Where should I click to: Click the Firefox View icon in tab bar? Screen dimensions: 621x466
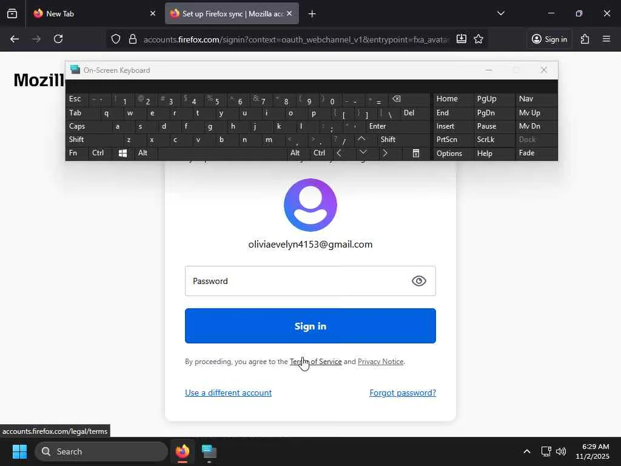pyautogui.click(x=12, y=13)
